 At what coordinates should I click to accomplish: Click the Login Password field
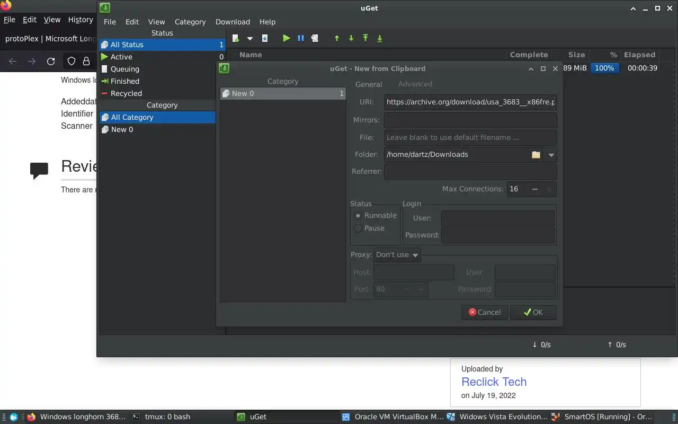498,235
